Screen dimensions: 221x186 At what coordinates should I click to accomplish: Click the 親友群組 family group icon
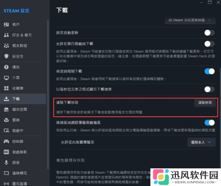[x=6, y=46]
